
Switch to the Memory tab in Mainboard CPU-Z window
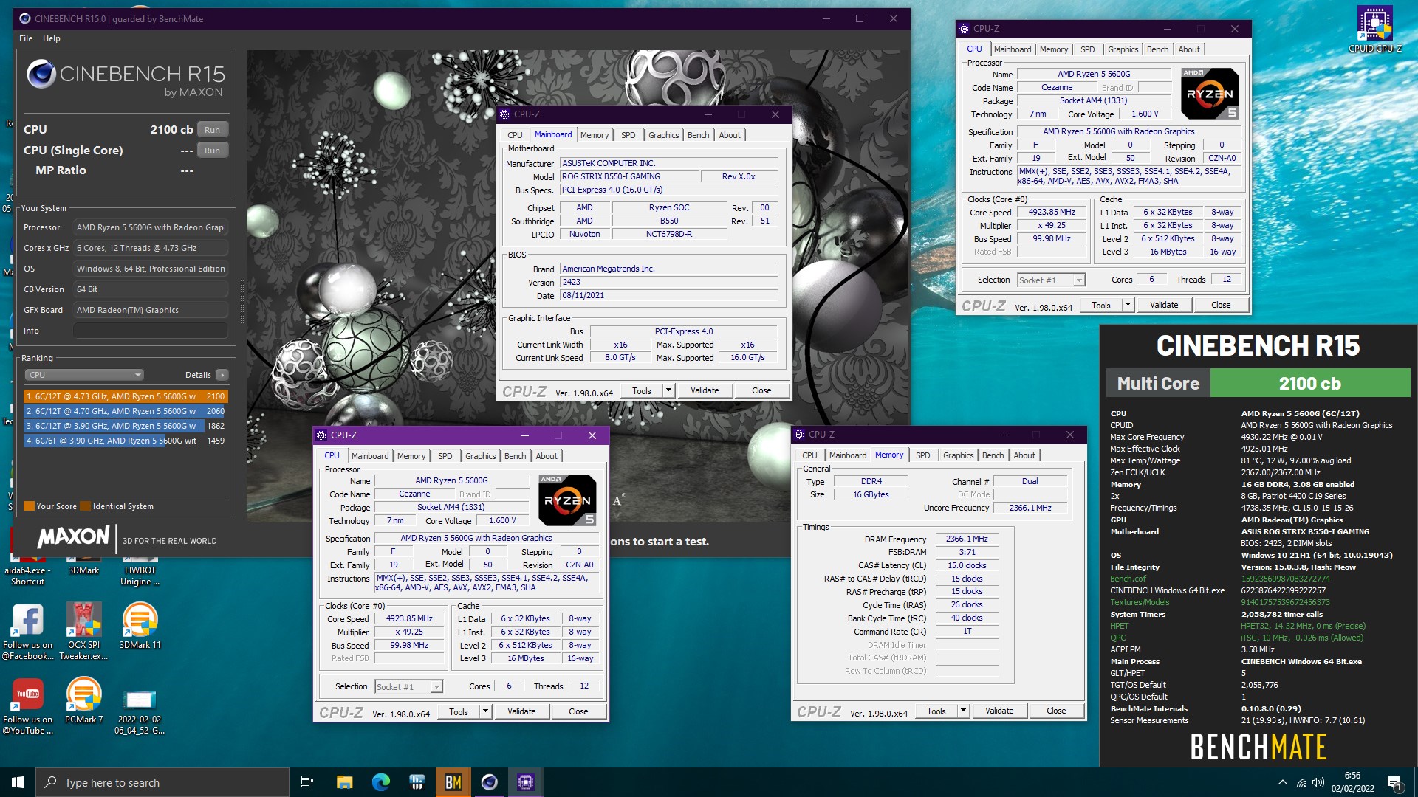tap(595, 135)
